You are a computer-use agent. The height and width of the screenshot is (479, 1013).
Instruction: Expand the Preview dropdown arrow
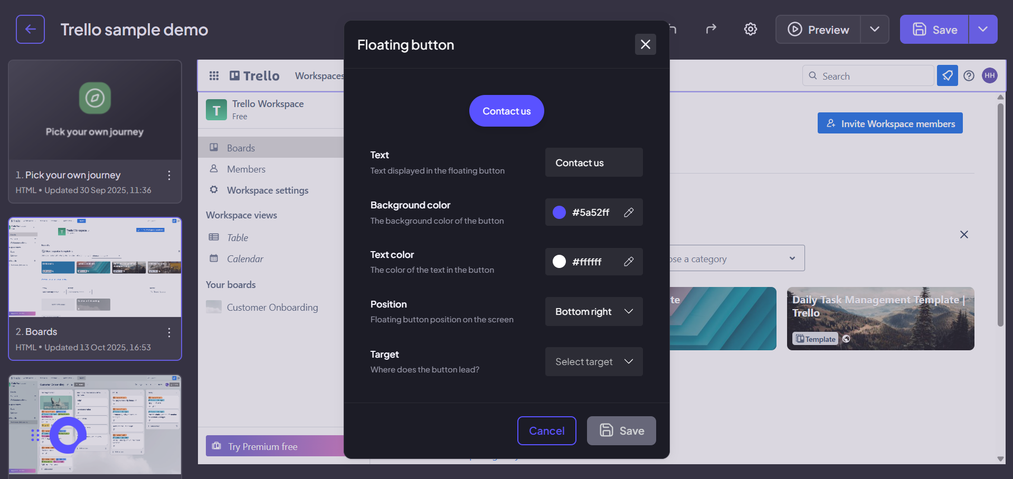[875, 30]
